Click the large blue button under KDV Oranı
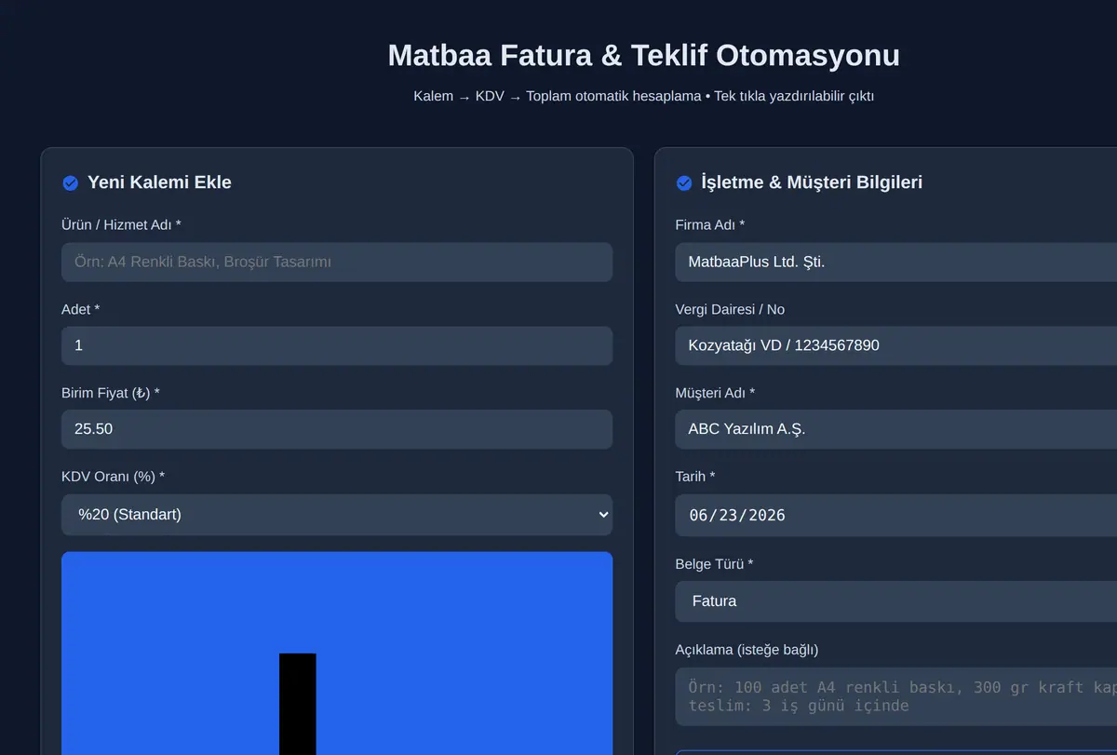 (x=337, y=654)
